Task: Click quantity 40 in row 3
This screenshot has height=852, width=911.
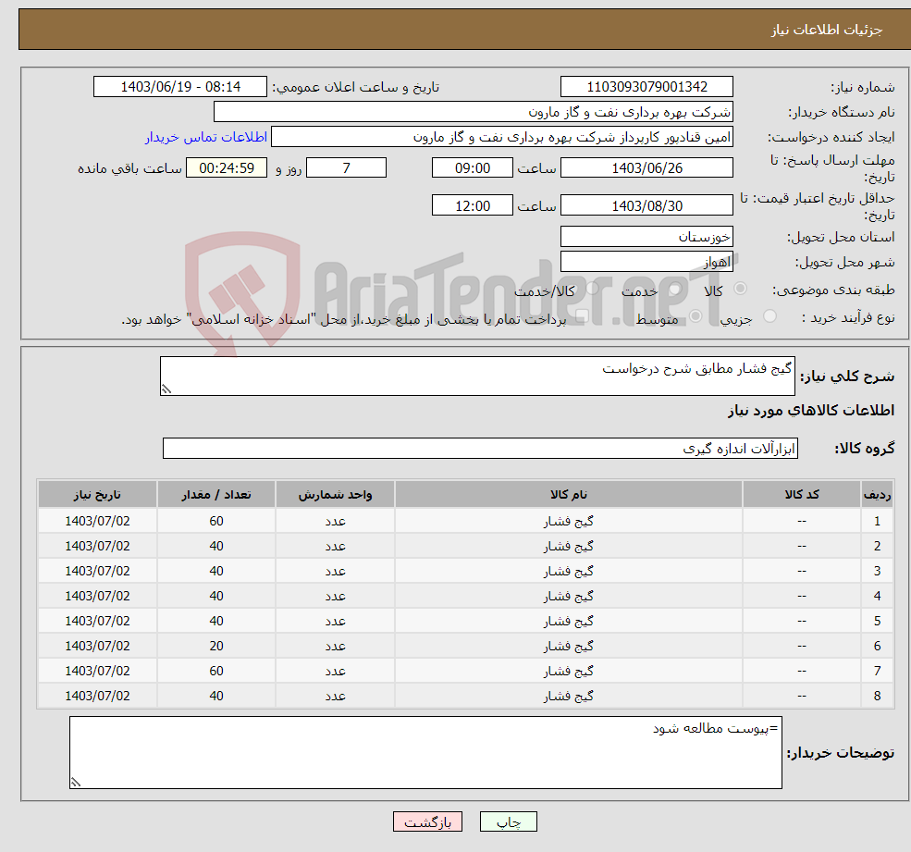Action: (216, 571)
